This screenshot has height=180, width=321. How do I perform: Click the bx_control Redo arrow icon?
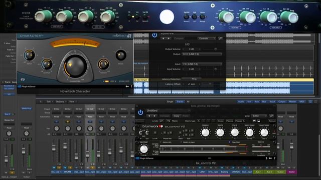[169, 121]
